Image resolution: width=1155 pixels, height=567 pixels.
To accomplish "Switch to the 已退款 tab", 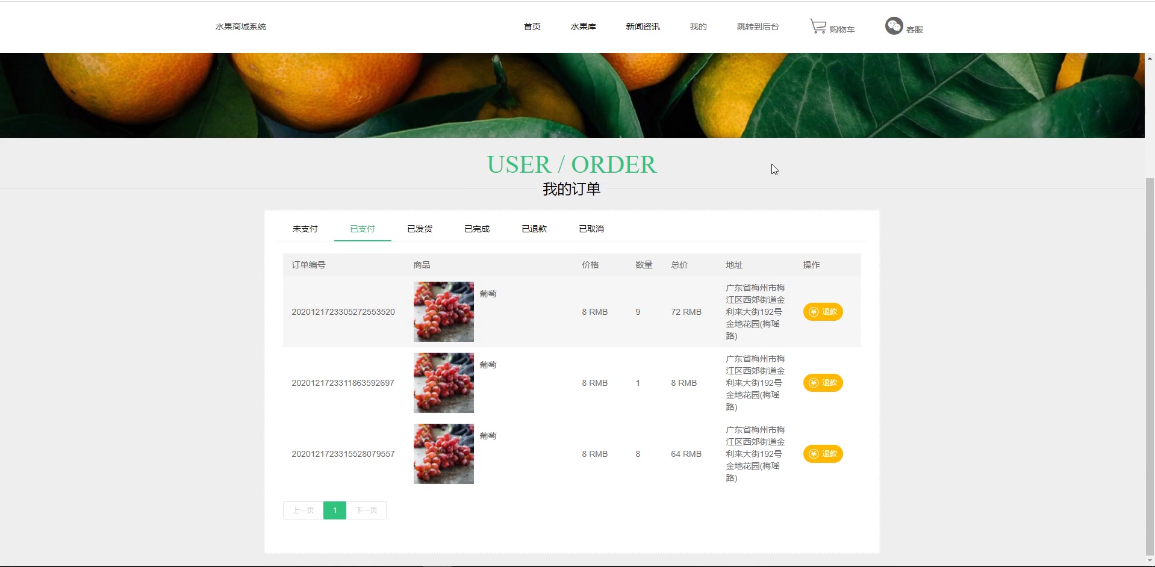I will (x=534, y=229).
